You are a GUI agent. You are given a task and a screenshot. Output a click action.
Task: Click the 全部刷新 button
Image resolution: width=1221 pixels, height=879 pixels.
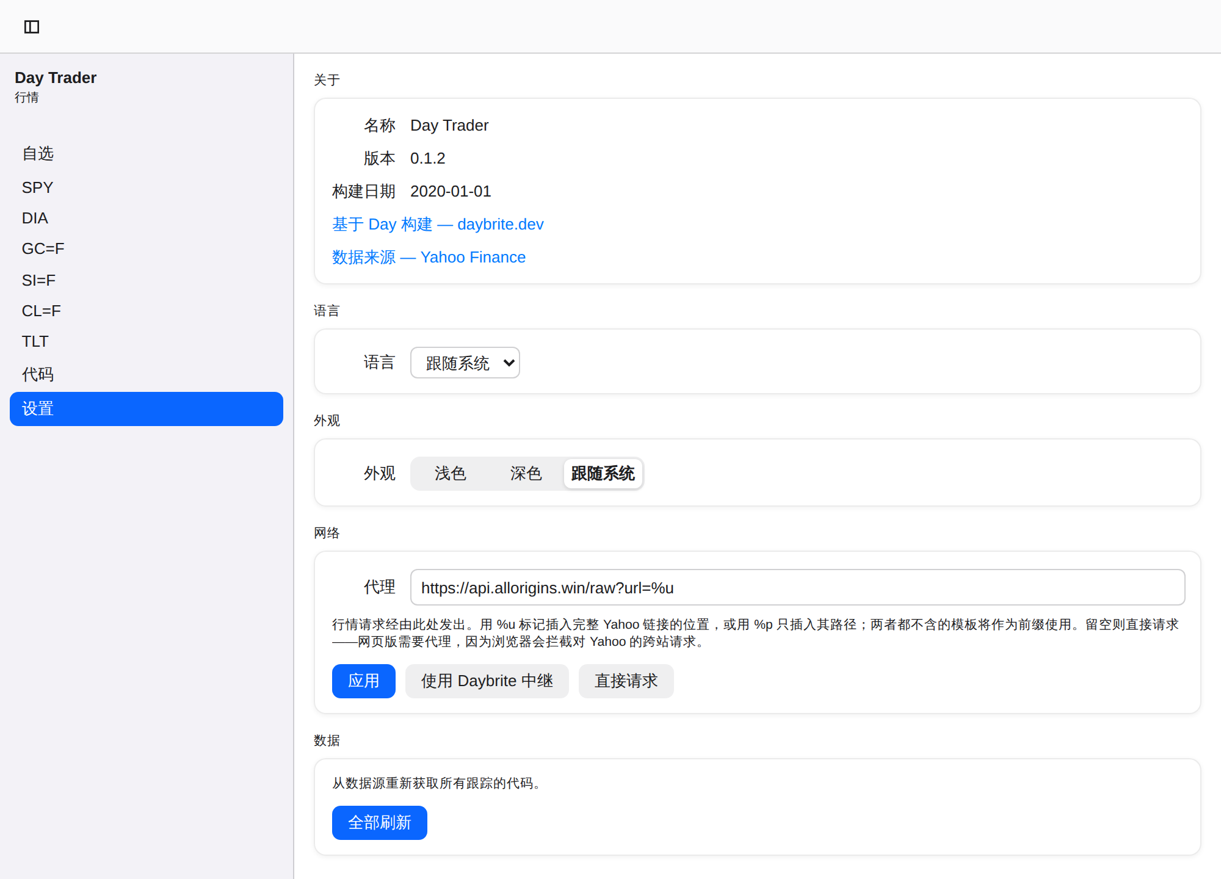click(380, 822)
